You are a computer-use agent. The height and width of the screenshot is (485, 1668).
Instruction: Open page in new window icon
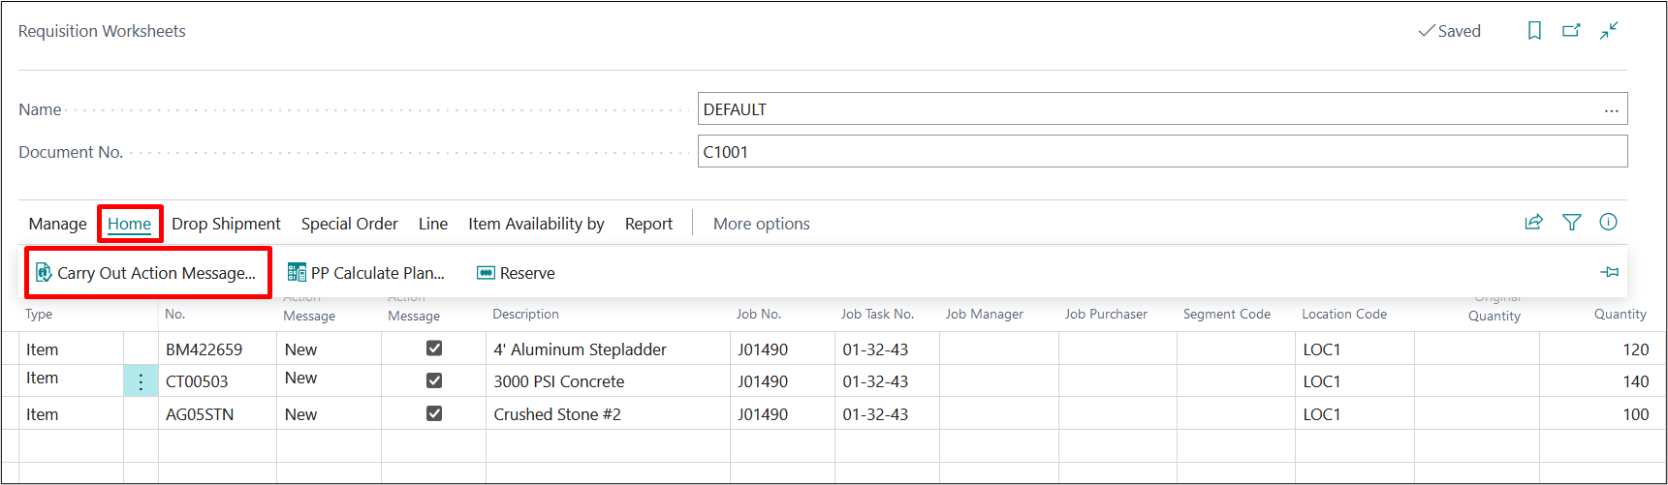point(1571,31)
